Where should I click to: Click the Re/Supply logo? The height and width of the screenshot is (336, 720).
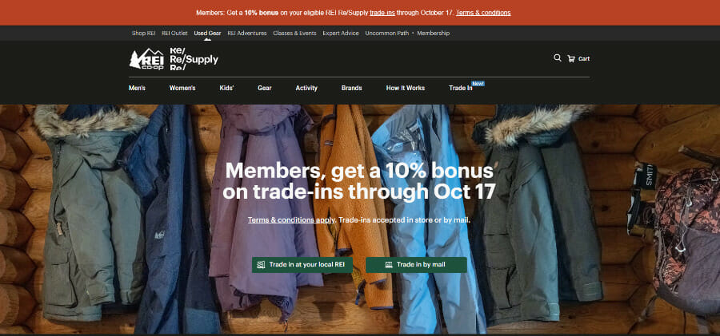click(194, 59)
